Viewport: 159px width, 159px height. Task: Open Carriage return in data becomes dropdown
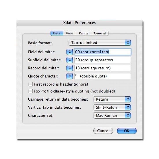(x=112, y=99)
